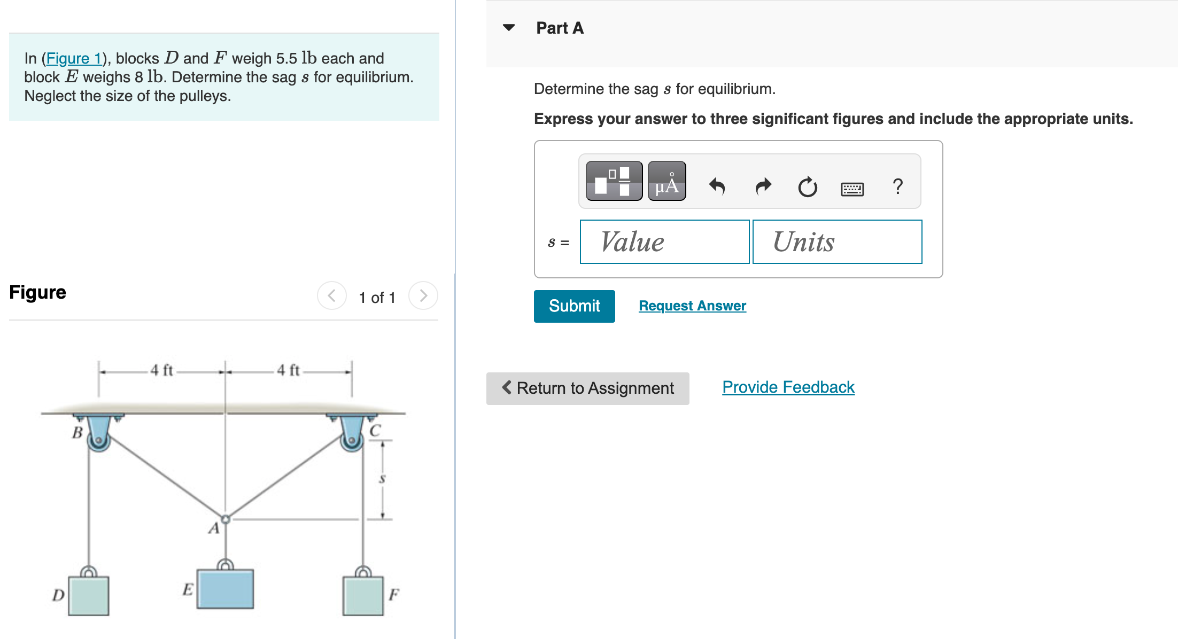Click the undo icon in answer toolbar
1178x639 pixels.
point(717,186)
